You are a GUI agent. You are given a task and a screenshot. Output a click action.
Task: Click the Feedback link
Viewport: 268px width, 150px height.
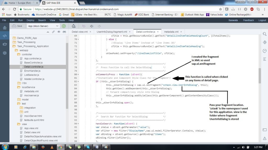click(x=248, y=20)
